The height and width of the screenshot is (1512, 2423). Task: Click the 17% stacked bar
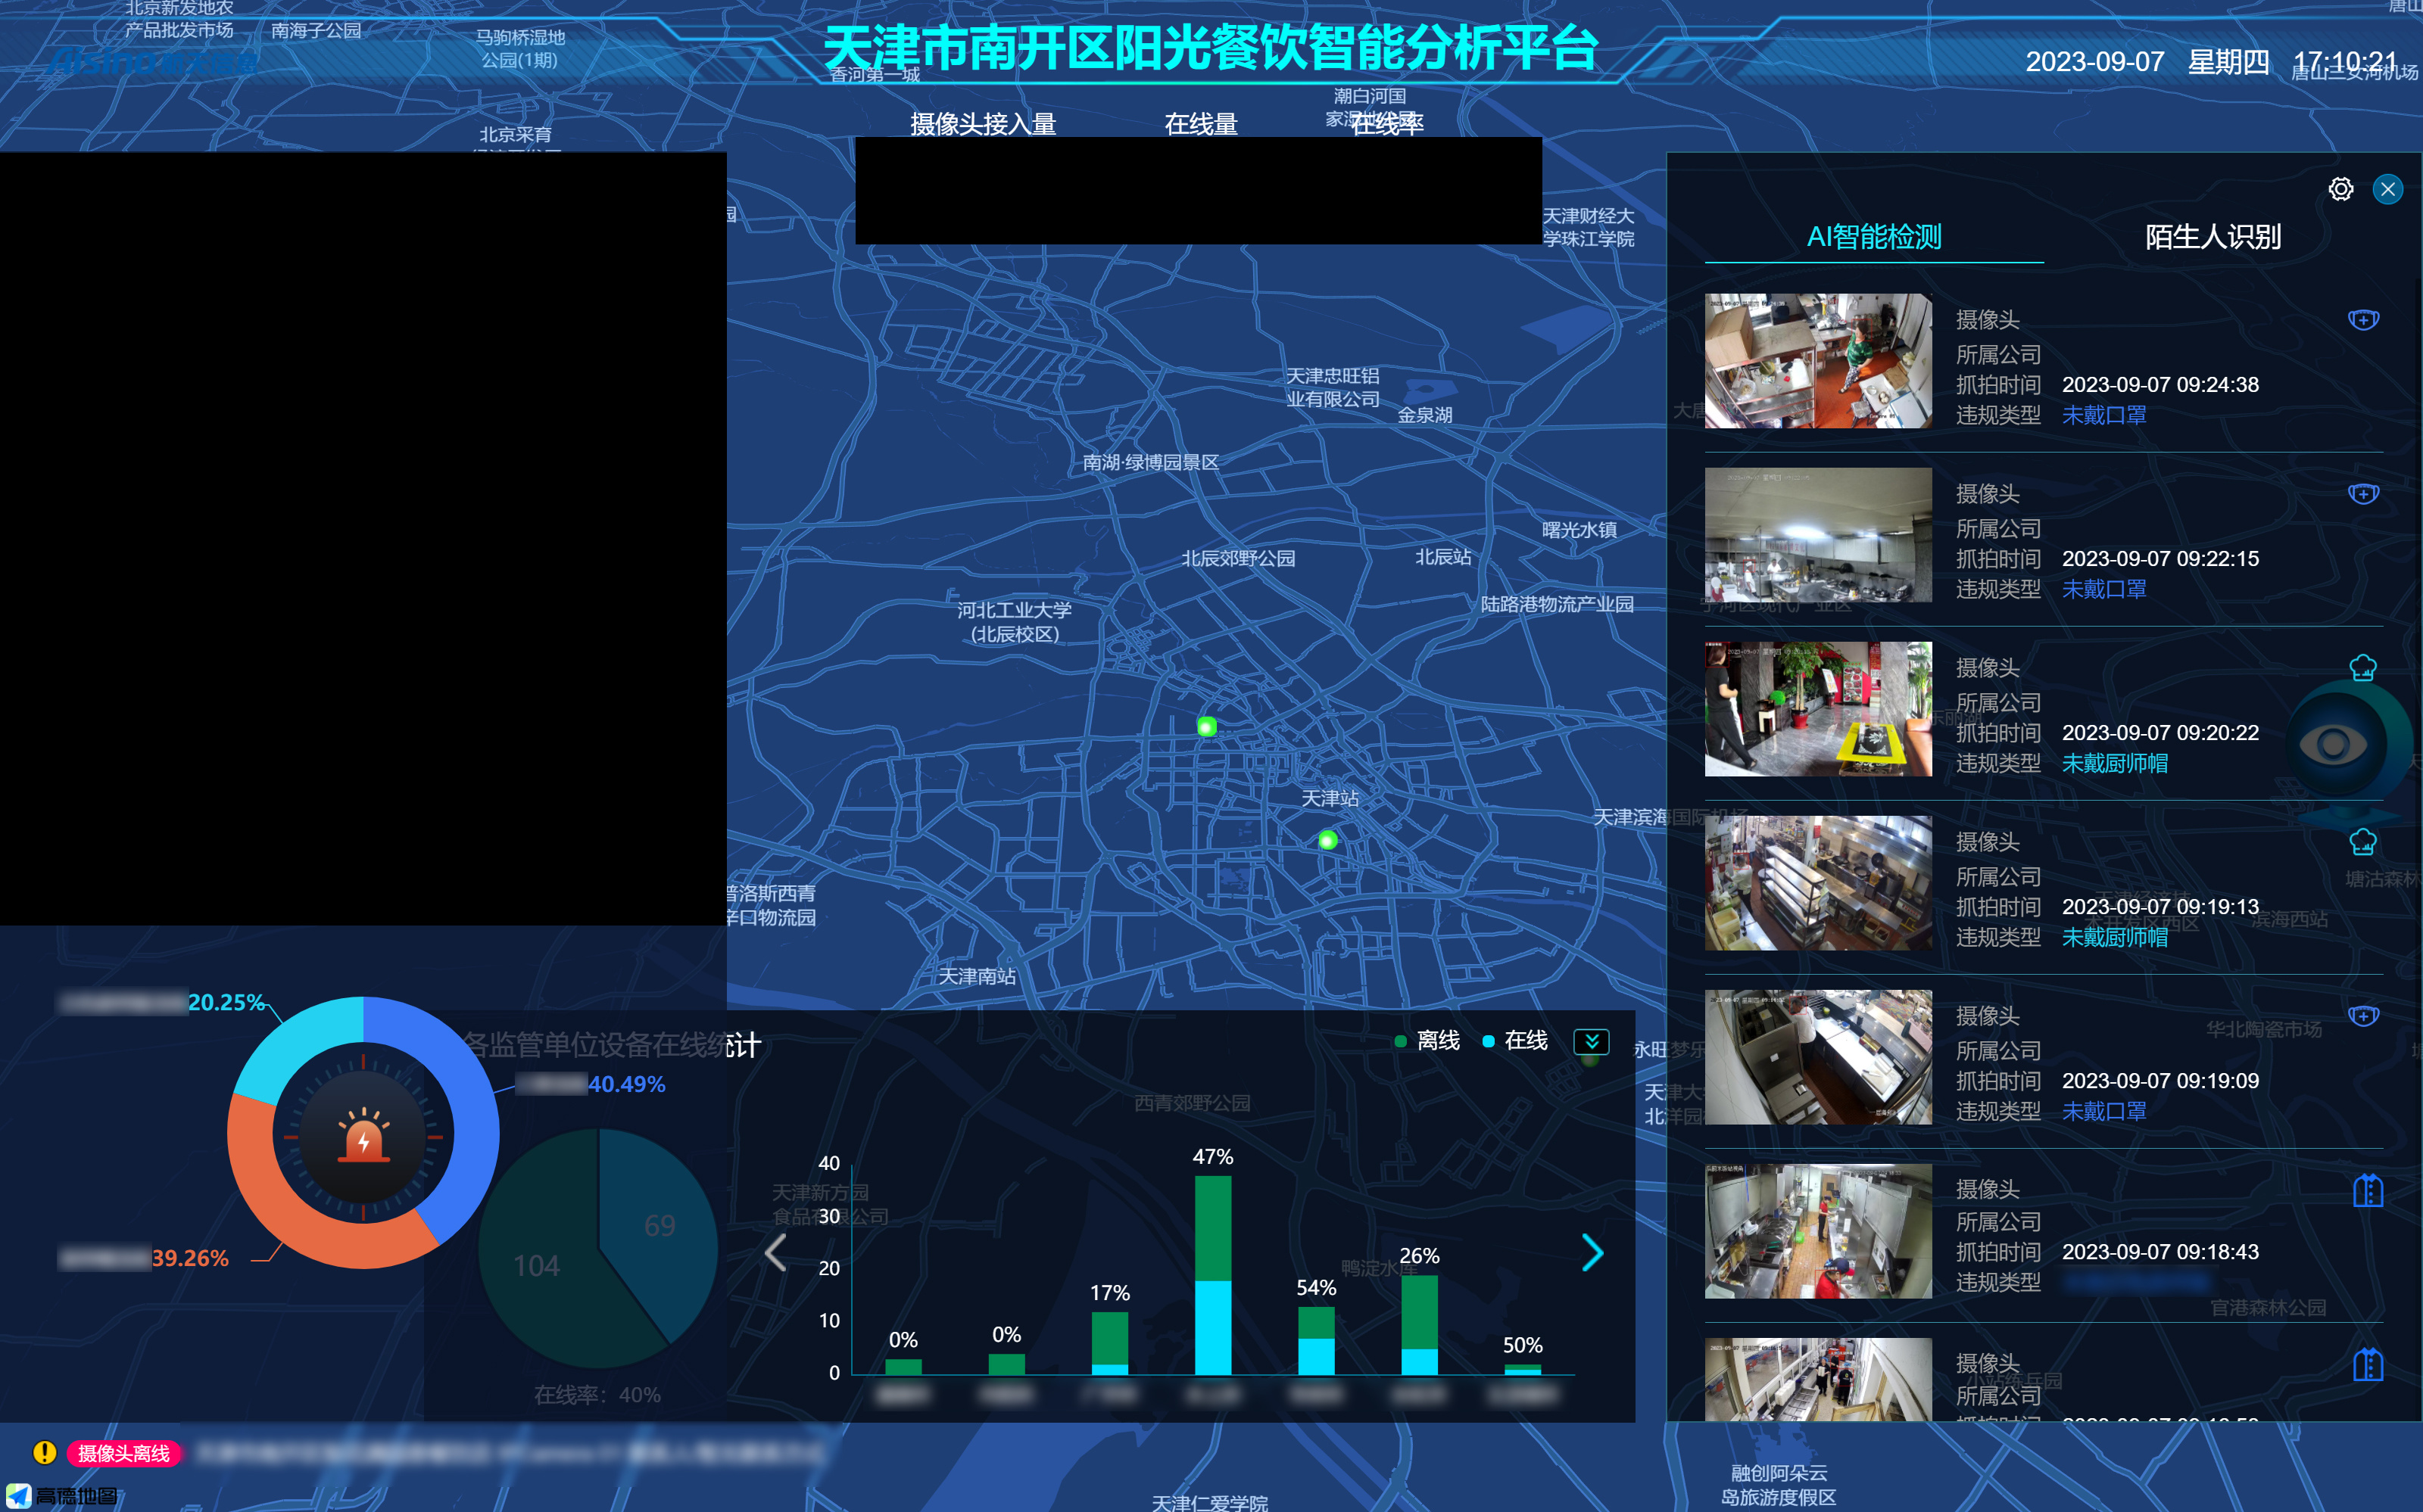[x=1109, y=1343]
